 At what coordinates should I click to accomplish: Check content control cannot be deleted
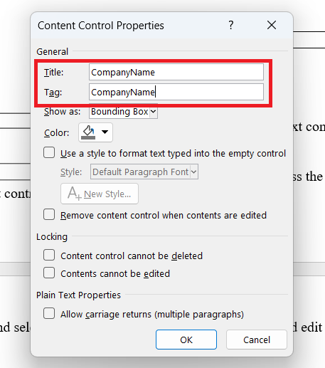pos(49,255)
